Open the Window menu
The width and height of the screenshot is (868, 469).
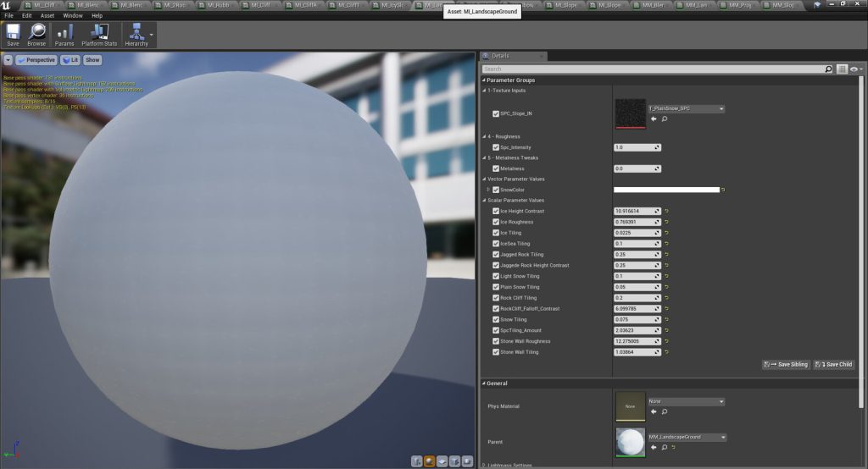73,15
